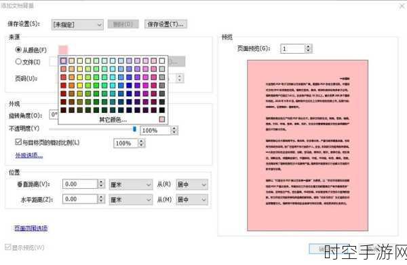Click the 不透明度 100% value field

click(155, 130)
